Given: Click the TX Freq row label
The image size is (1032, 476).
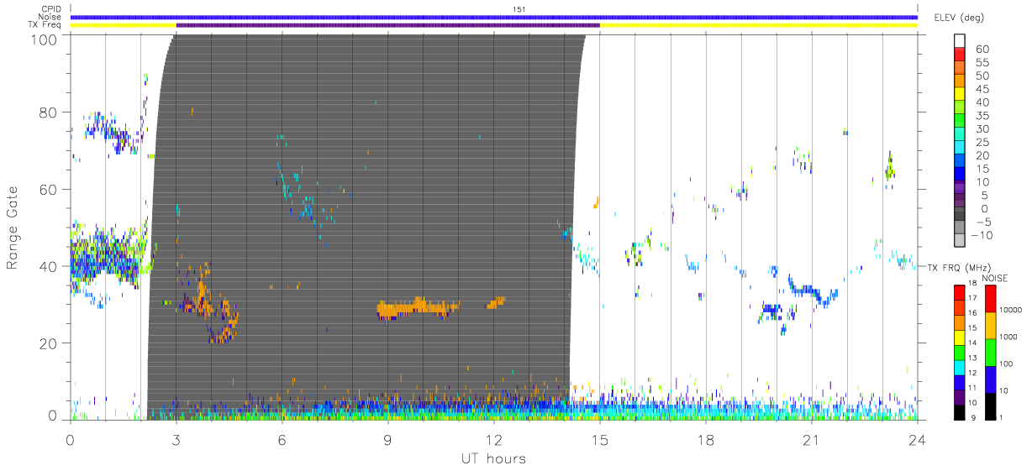Looking at the screenshot, I should coord(45,24).
